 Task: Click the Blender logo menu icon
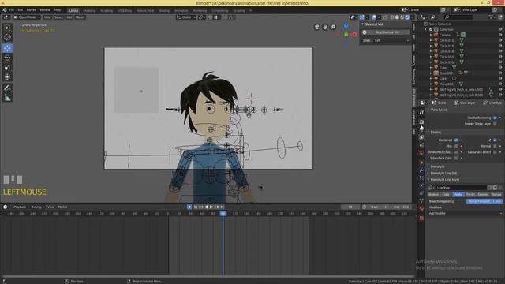pos(5,10)
